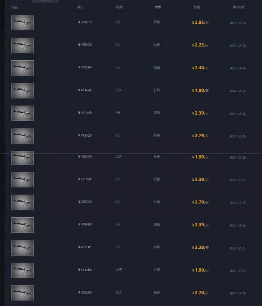Select the skin image in the ¥4299.80 row

(x=22, y=225)
